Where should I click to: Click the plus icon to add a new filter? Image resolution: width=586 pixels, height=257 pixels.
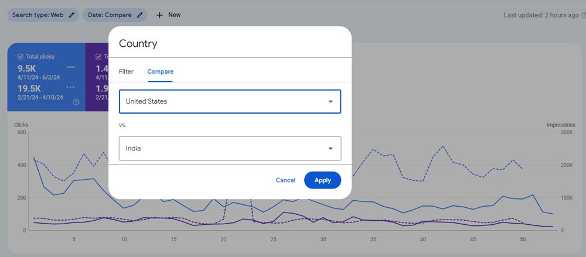click(159, 15)
